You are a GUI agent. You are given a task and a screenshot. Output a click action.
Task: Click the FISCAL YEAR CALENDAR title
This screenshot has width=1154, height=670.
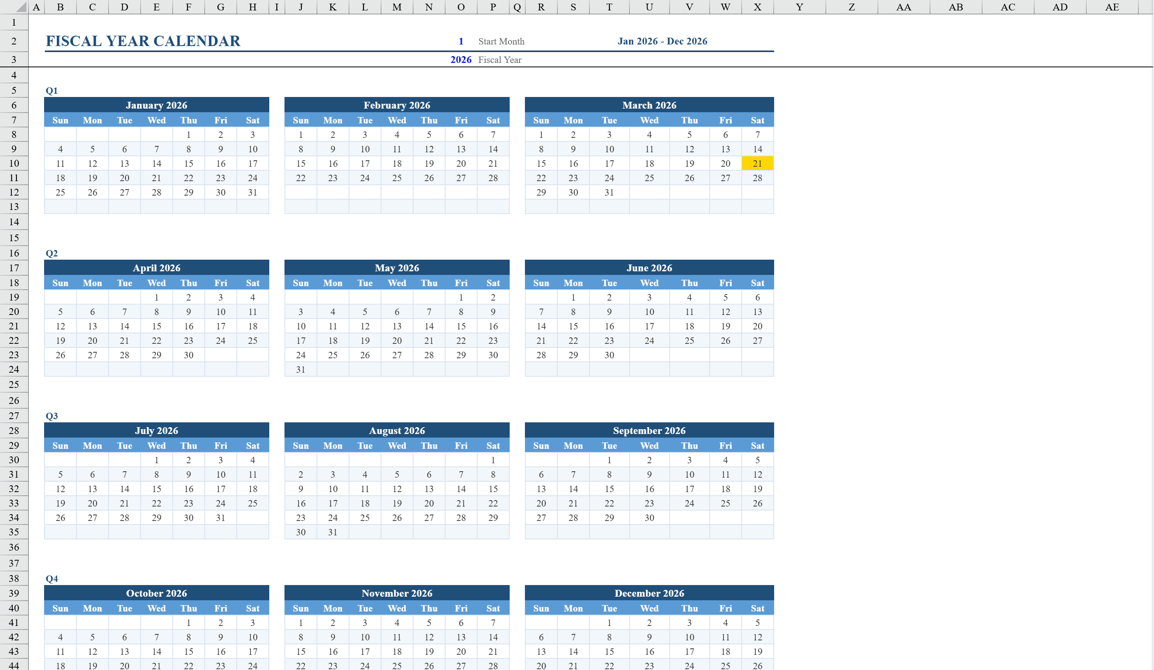click(142, 41)
